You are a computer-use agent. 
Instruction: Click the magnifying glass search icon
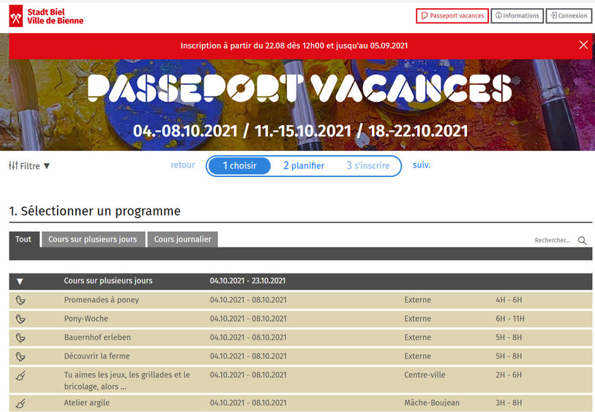[583, 241]
